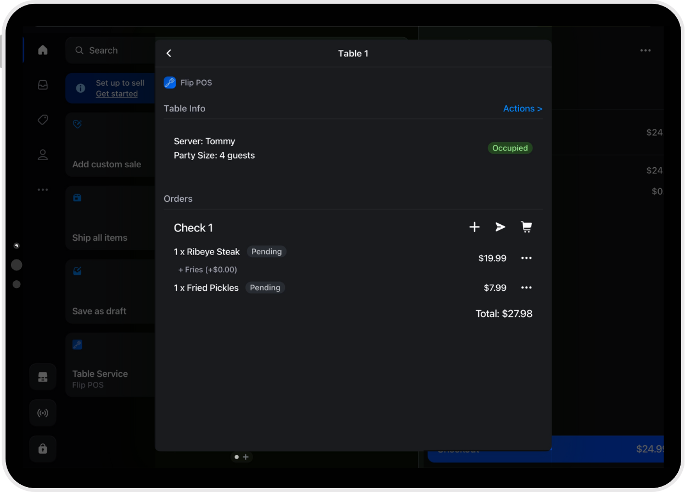Open the Actions menu for Table Info

[522, 108]
